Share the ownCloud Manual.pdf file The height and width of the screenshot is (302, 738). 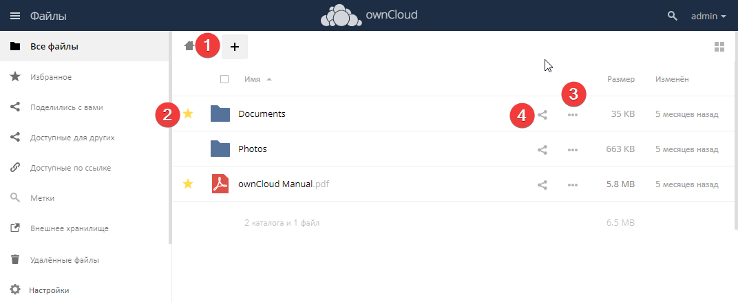(x=542, y=184)
